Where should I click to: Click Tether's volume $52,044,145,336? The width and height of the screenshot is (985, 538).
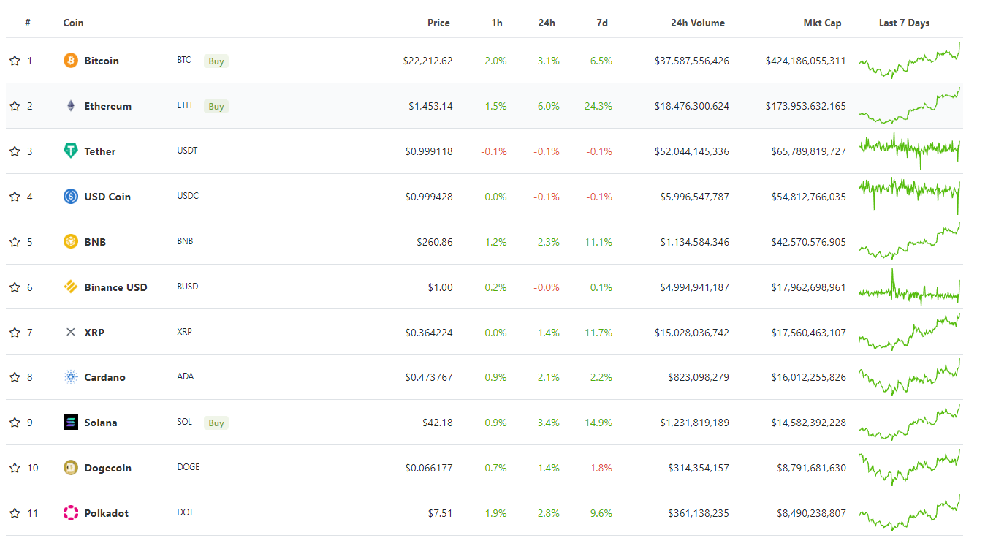coord(692,151)
